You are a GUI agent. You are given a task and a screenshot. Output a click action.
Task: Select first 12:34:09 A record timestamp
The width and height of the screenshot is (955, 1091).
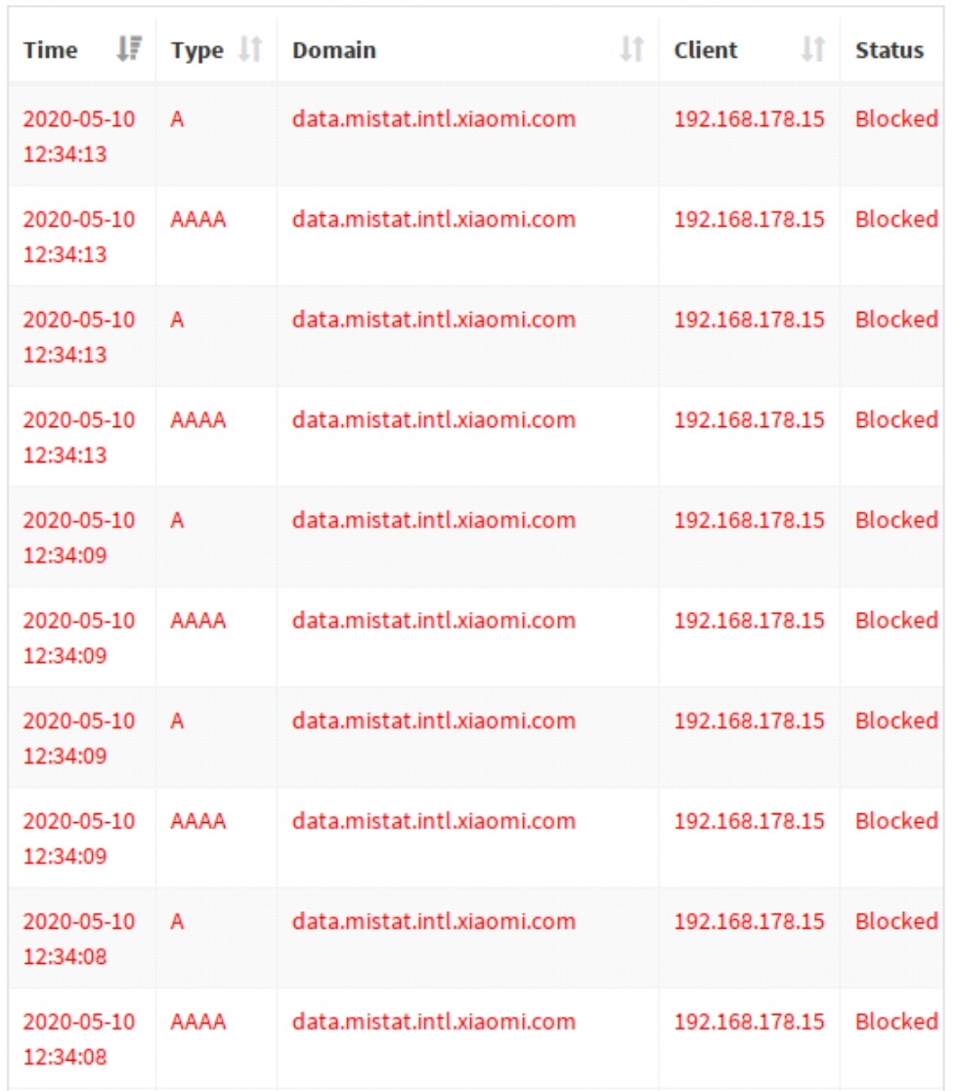(x=78, y=537)
